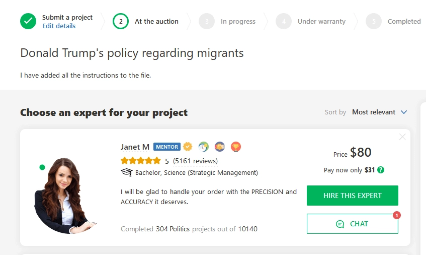
Task: Click the green checkmark for Submit a project
Action: pyautogui.click(x=28, y=21)
